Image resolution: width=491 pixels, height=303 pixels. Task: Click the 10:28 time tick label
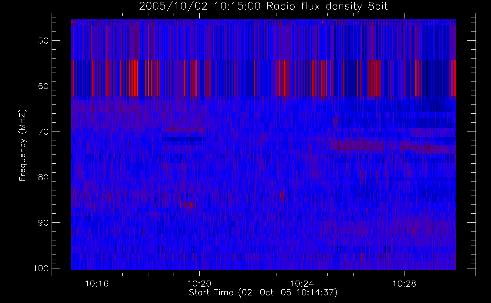tap(405, 284)
